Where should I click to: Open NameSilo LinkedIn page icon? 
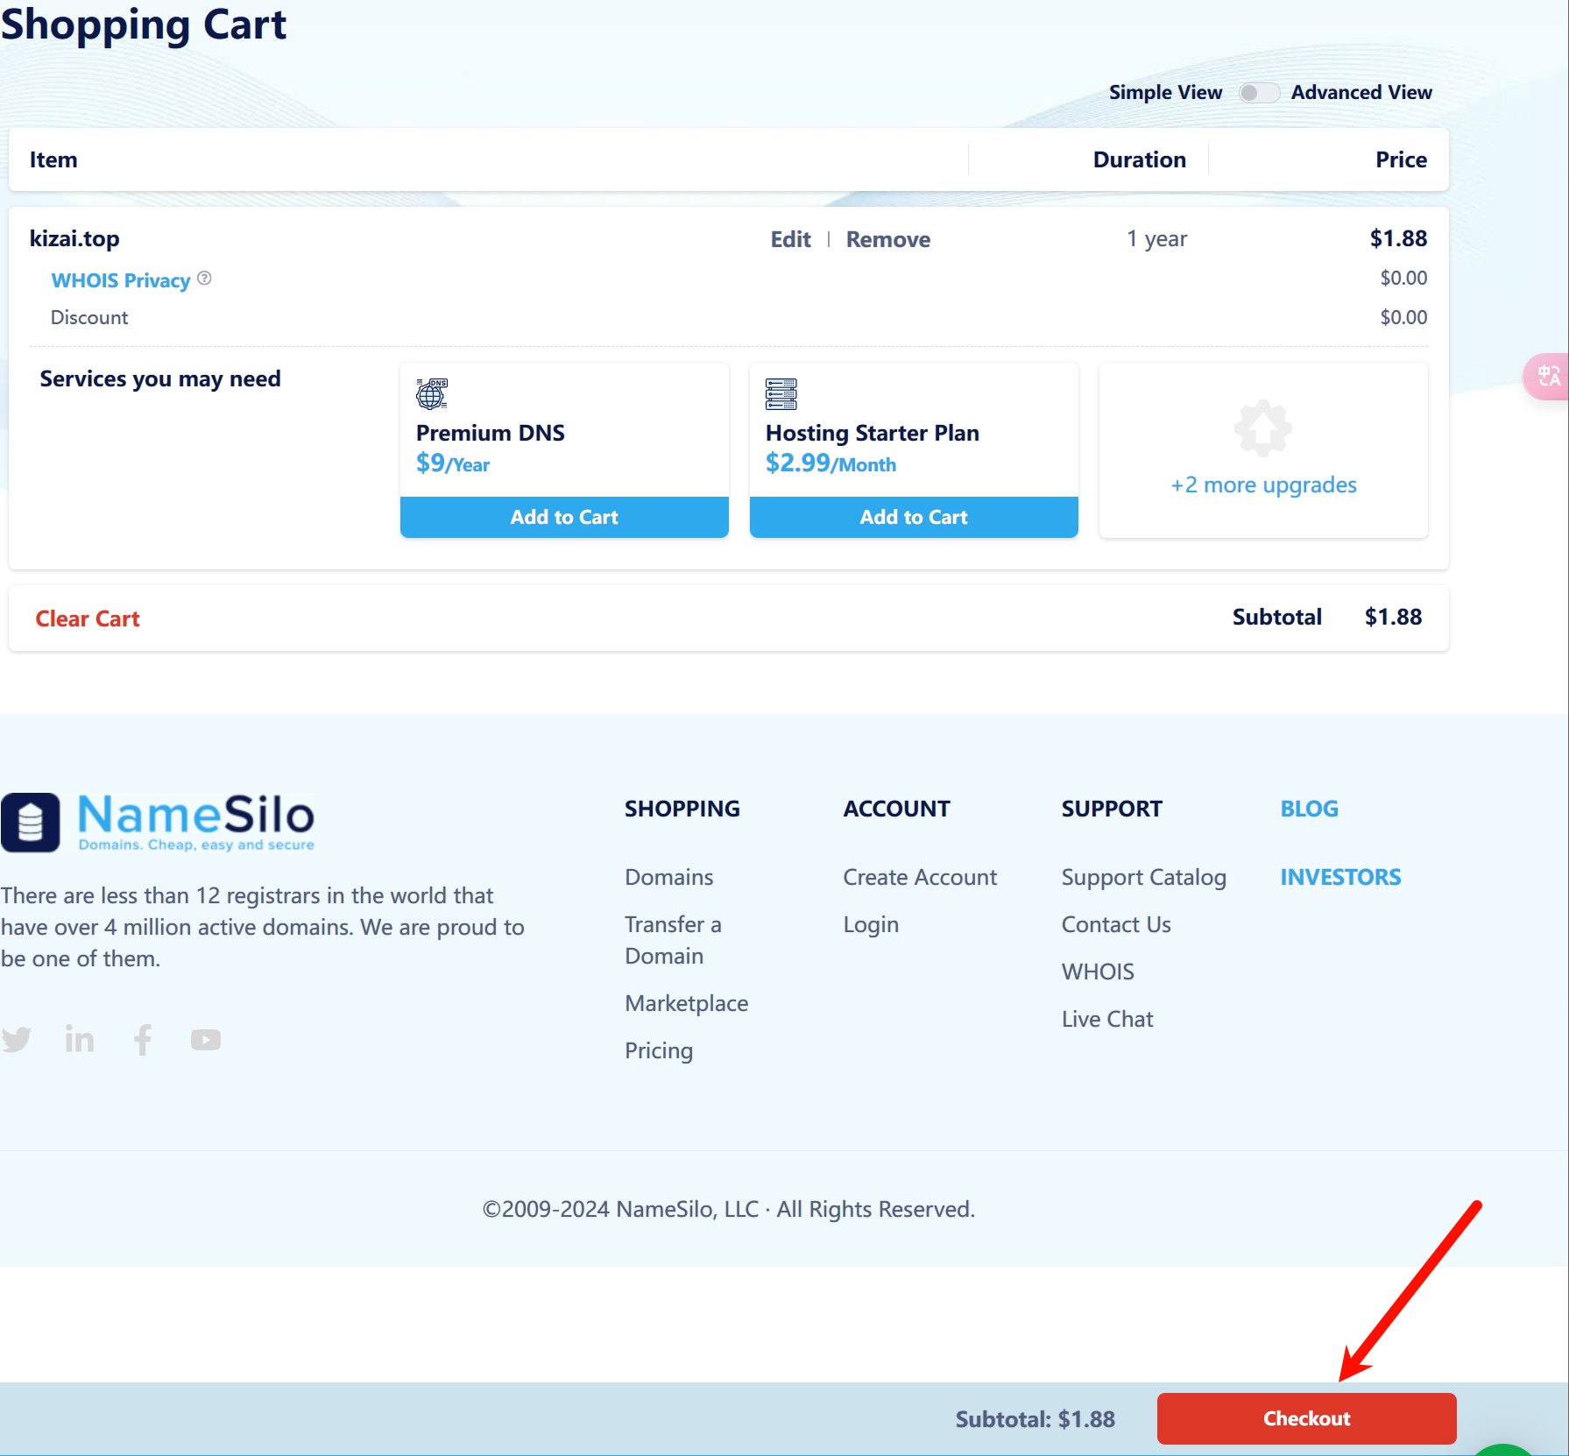pyautogui.click(x=80, y=1039)
